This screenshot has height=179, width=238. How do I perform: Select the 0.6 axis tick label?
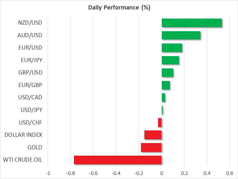coord(230,173)
